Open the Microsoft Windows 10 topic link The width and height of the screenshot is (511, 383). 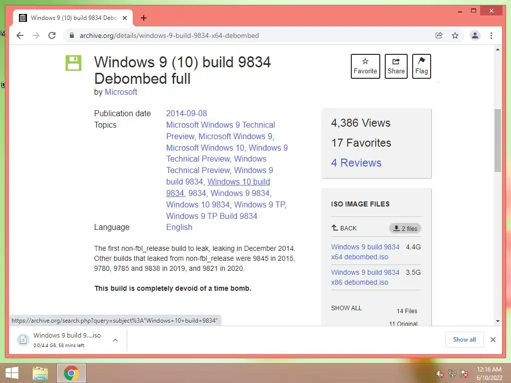click(205, 148)
